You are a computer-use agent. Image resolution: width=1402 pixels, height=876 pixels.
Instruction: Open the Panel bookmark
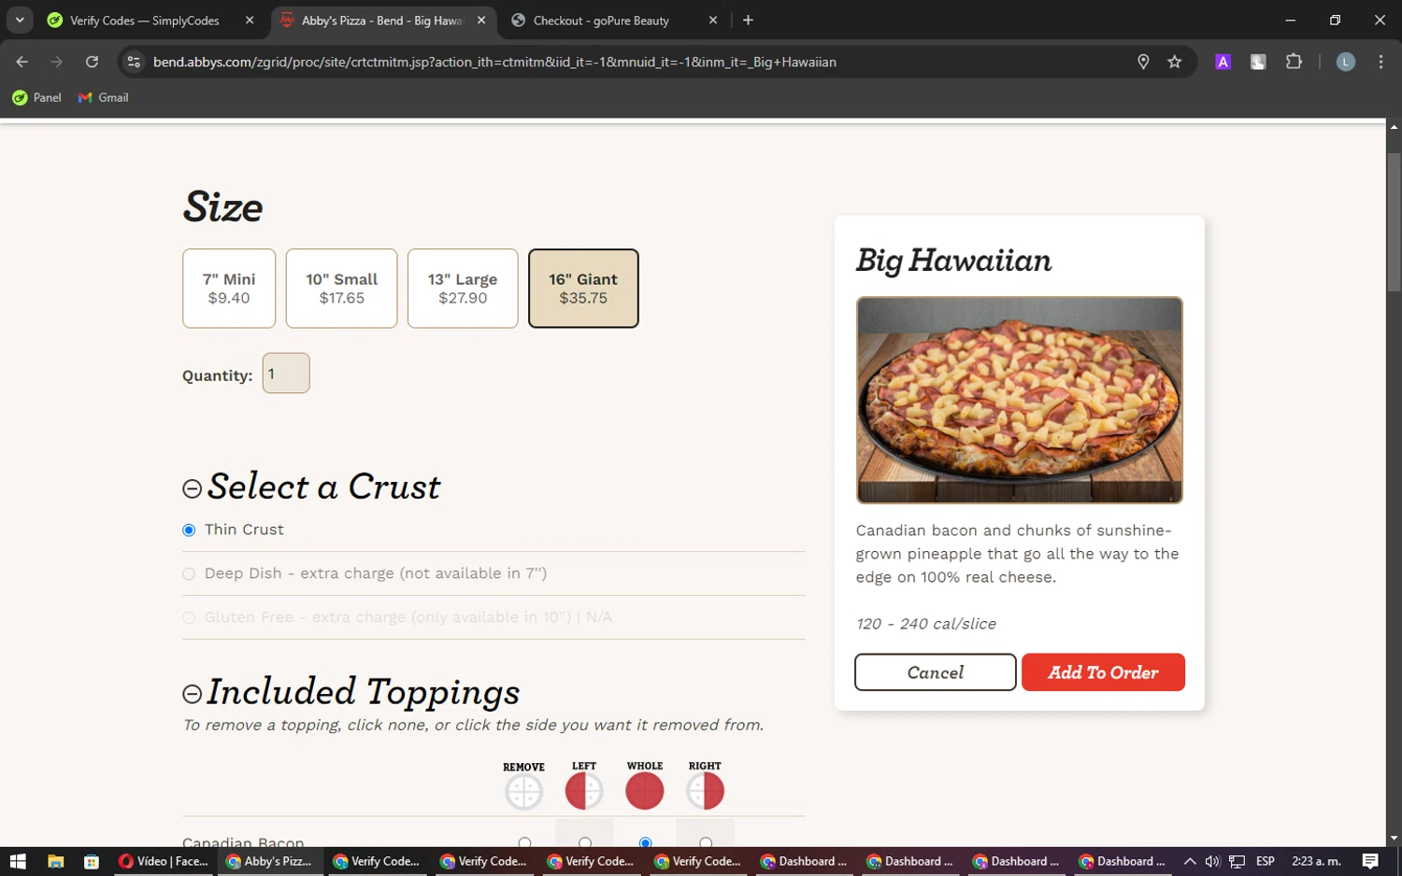(x=36, y=97)
